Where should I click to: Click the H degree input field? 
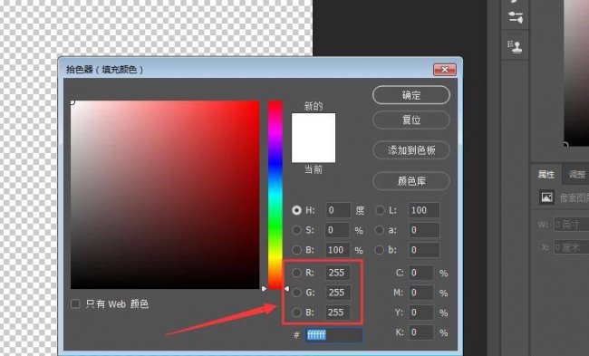click(x=338, y=210)
